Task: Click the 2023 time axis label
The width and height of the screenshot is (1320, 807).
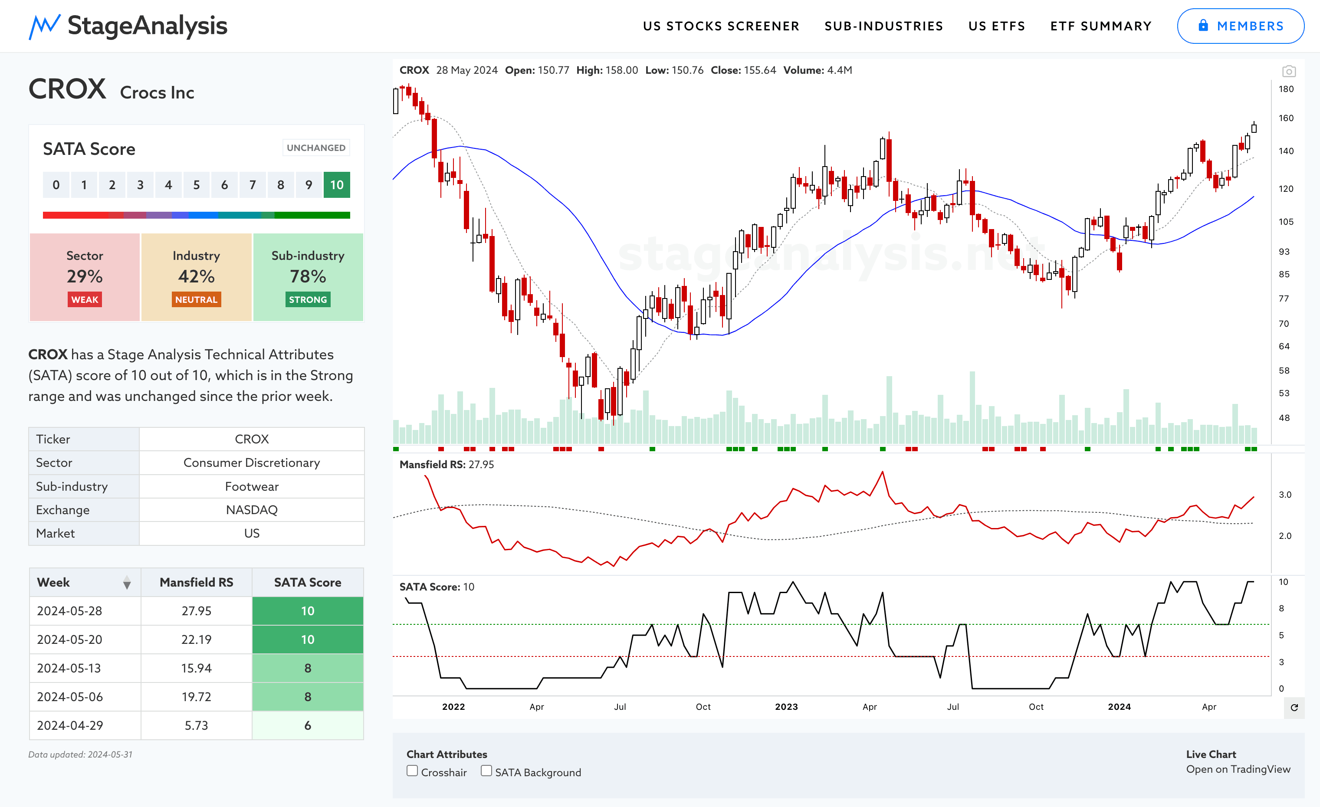Action: coord(786,707)
